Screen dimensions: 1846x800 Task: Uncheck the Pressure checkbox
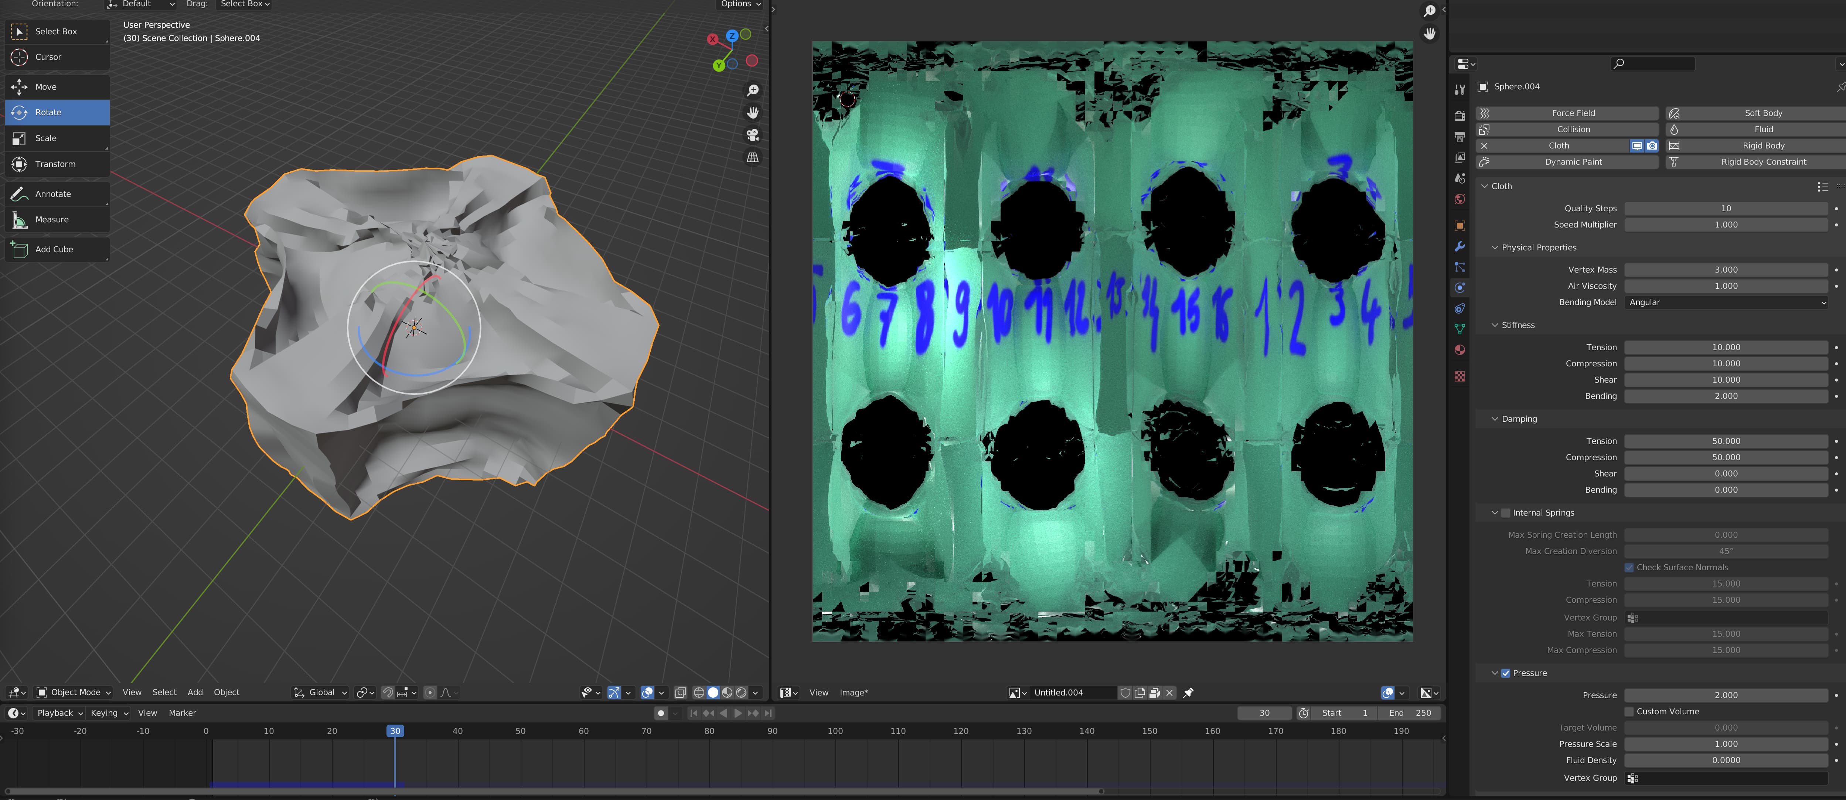[1506, 673]
